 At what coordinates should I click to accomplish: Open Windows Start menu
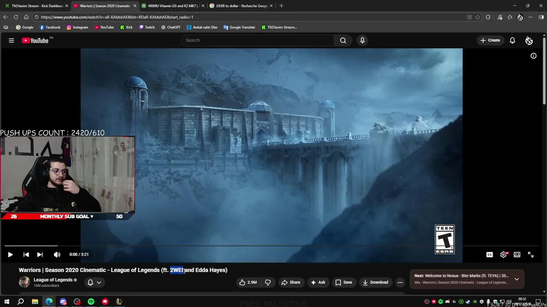pyautogui.click(x=7, y=301)
